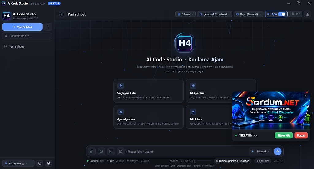
Task: Open settings gear in sidebar footer
Action: tap(48, 163)
